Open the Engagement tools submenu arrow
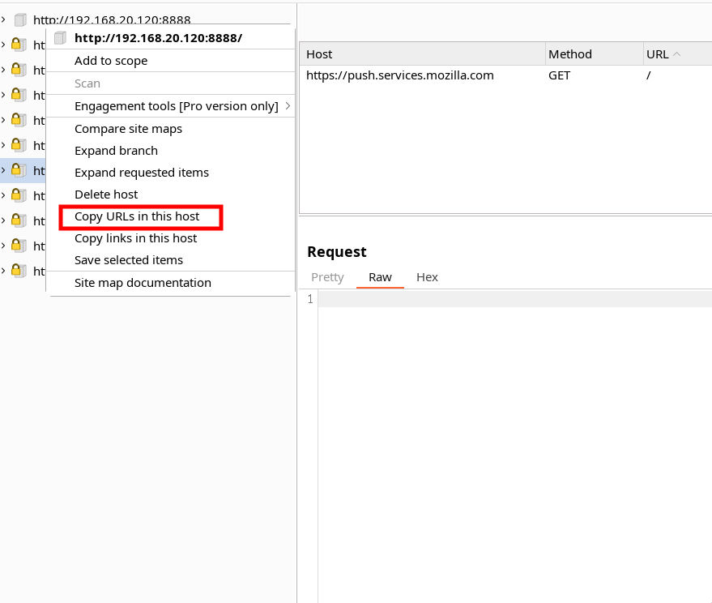This screenshot has width=712, height=603. (288, 106)
